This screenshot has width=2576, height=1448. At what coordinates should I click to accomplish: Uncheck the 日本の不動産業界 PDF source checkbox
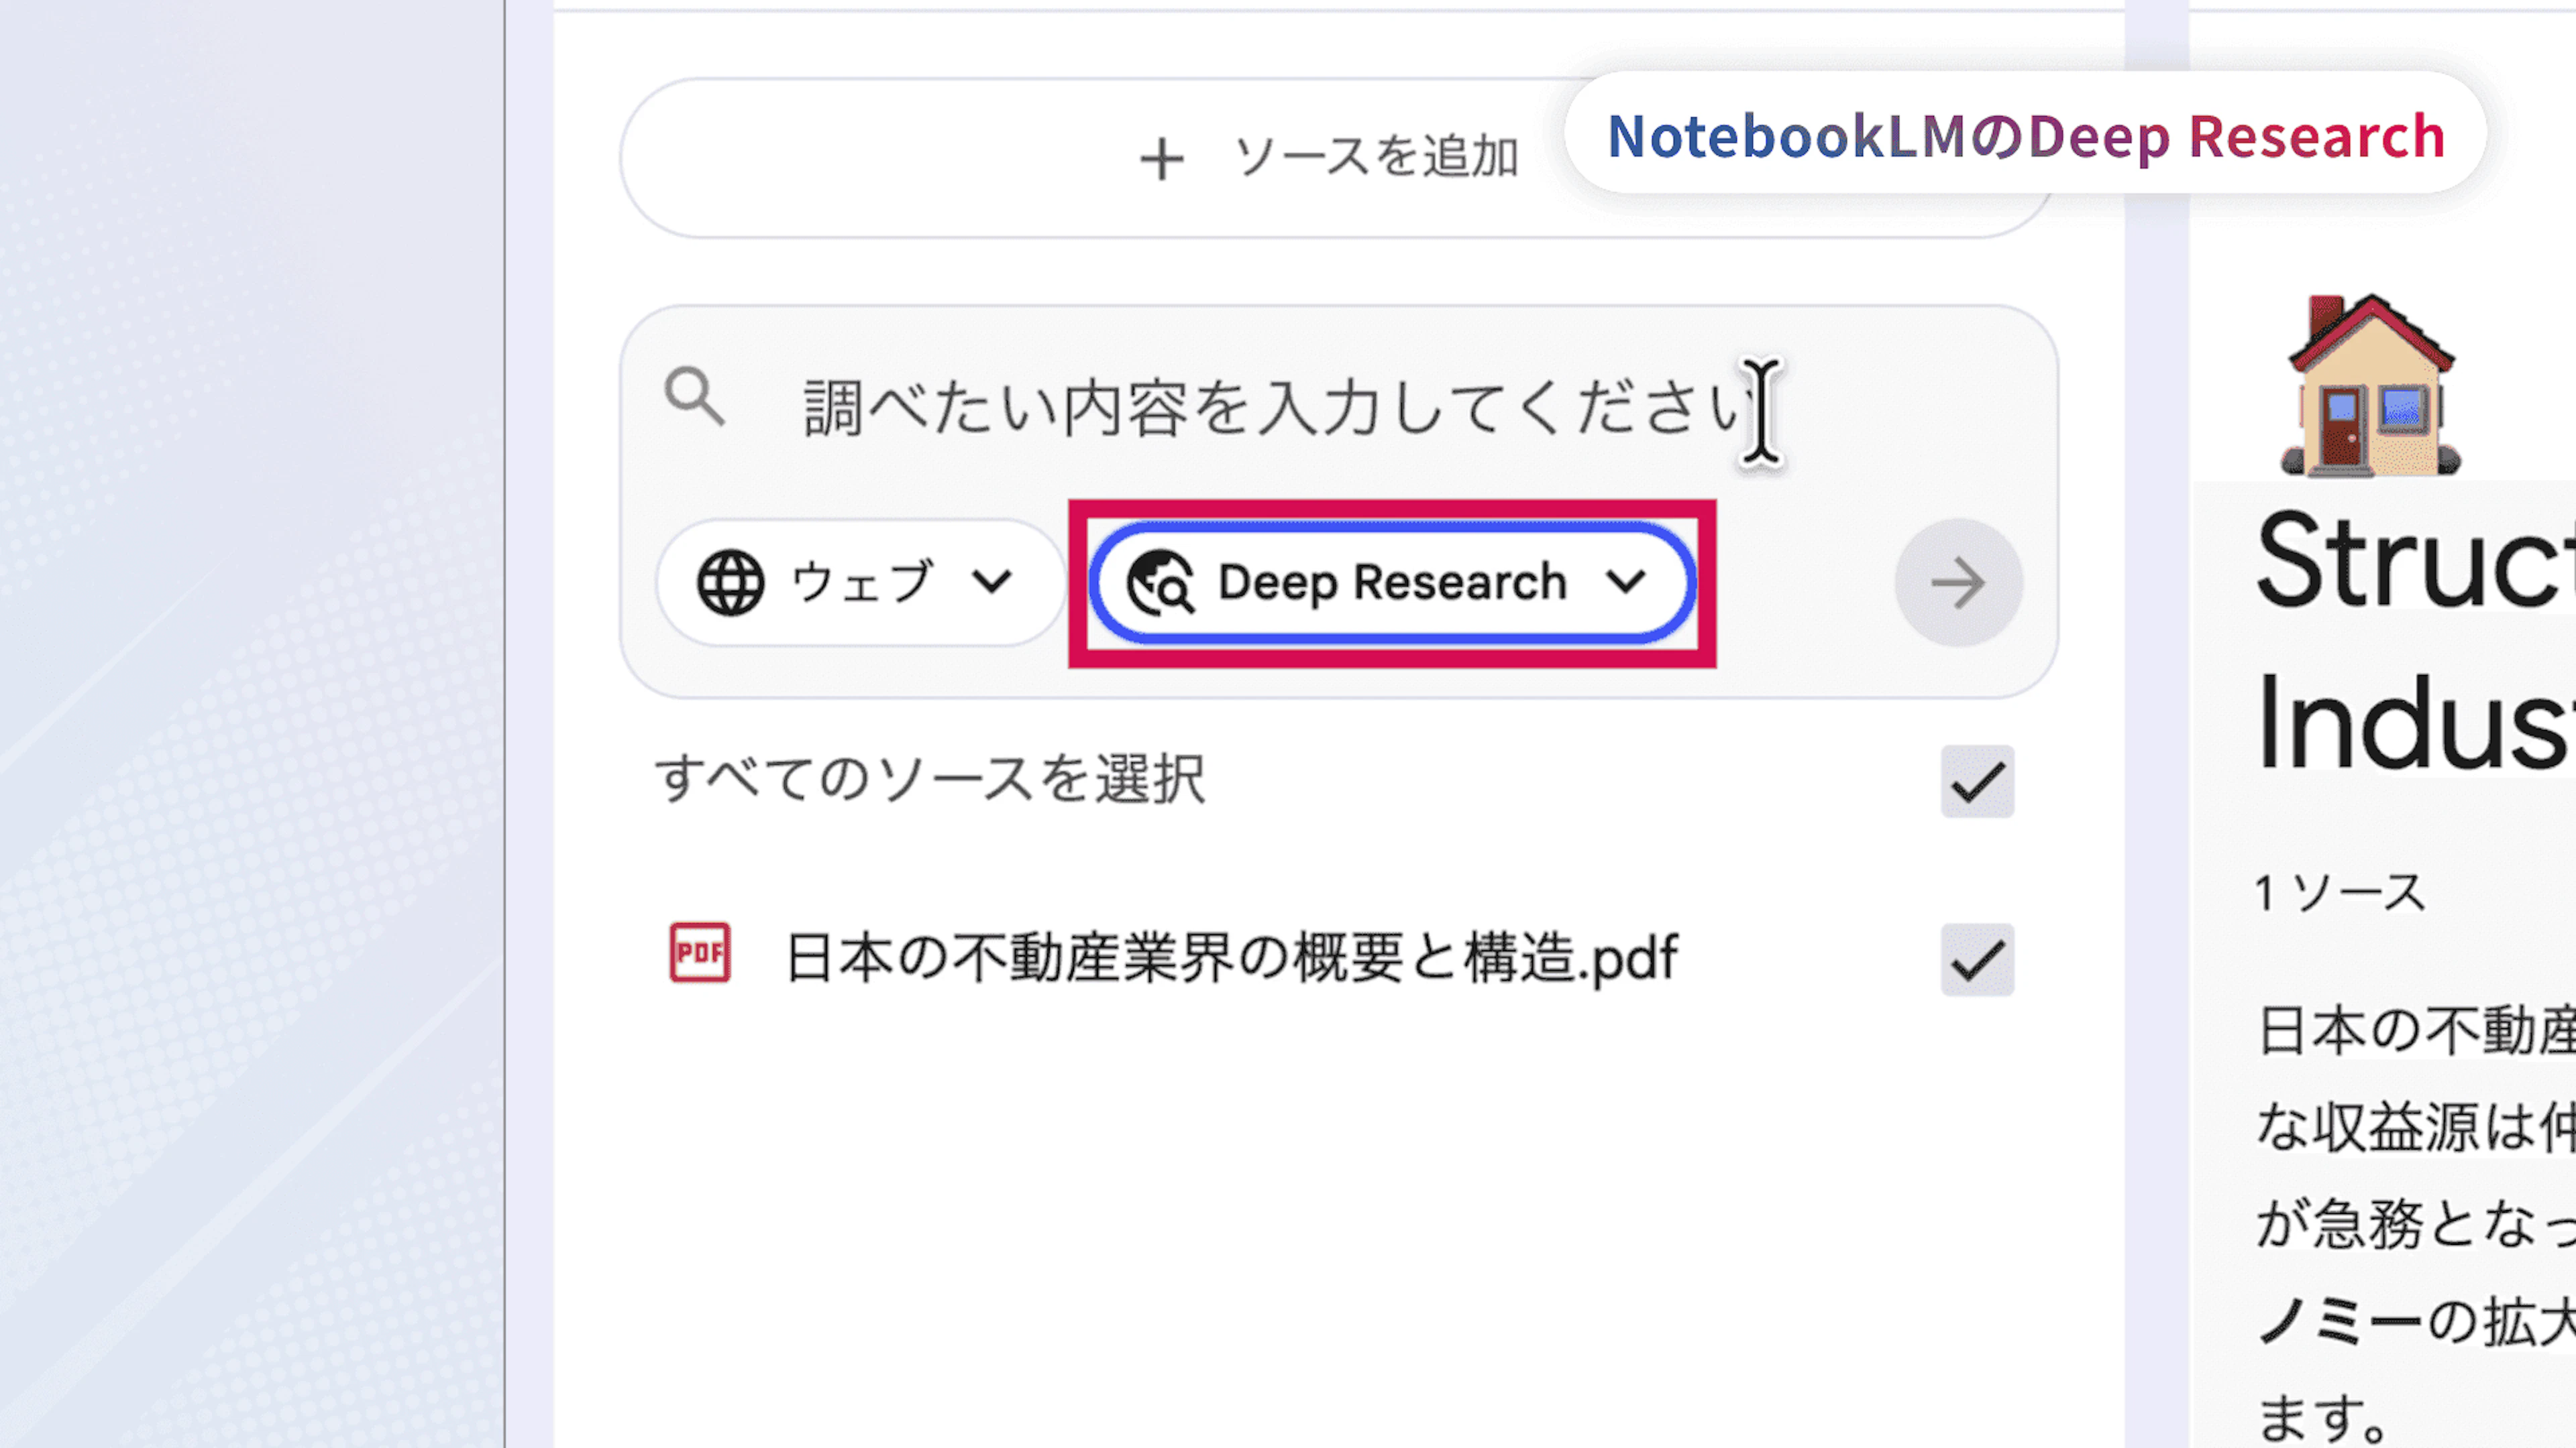(x=1976, y=961)
